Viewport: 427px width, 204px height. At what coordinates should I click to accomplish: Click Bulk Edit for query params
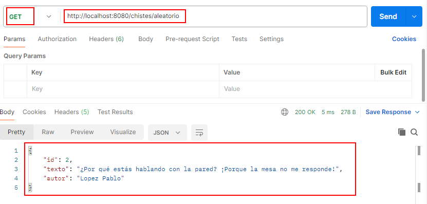(x=393, y=72)
